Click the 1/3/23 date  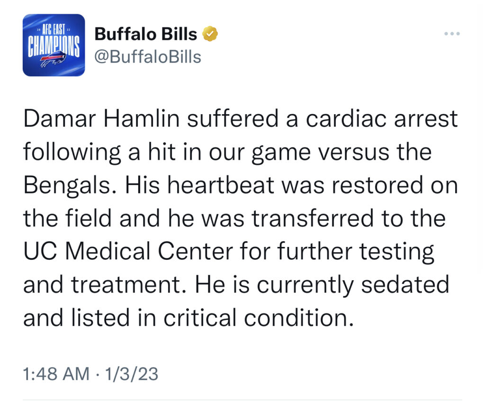pyautogui.click(x=132, y=374)
